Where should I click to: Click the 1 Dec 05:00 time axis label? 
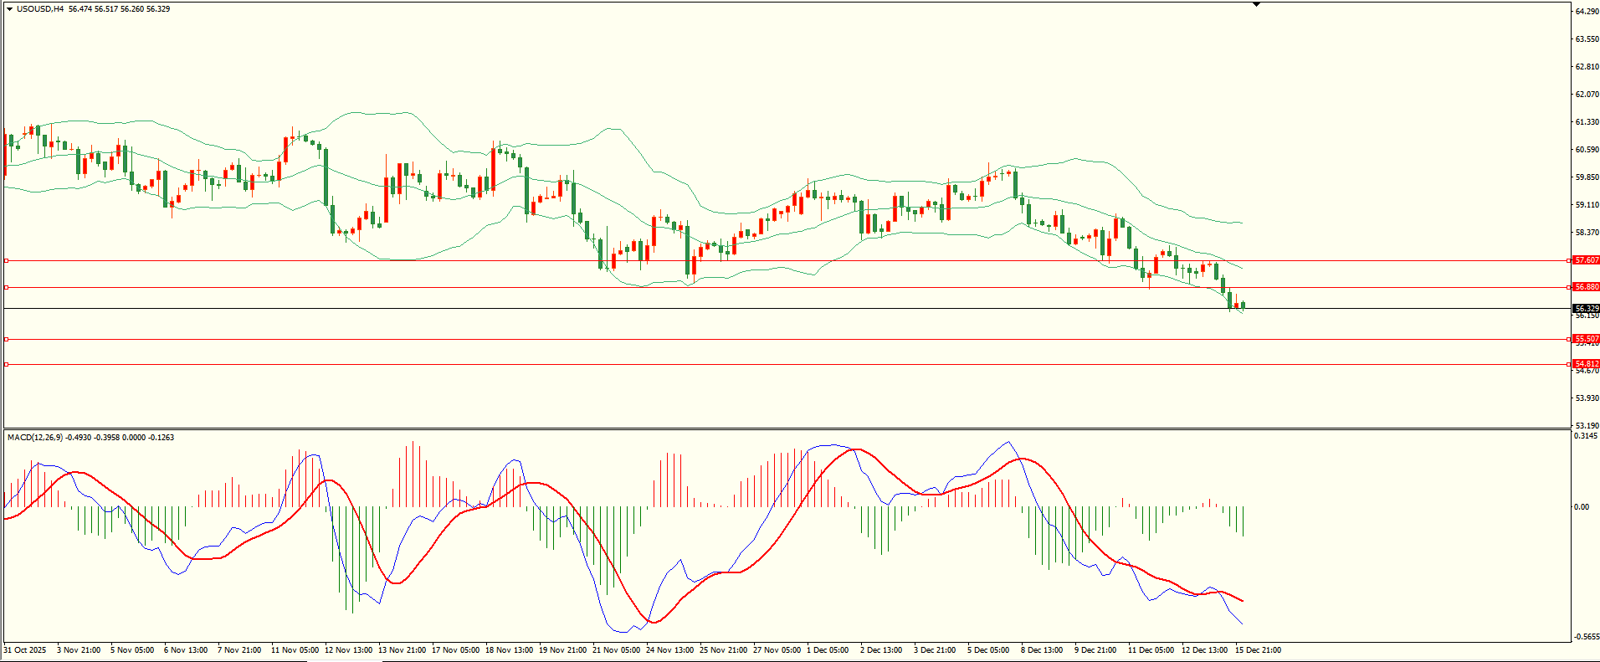(827, 650)
